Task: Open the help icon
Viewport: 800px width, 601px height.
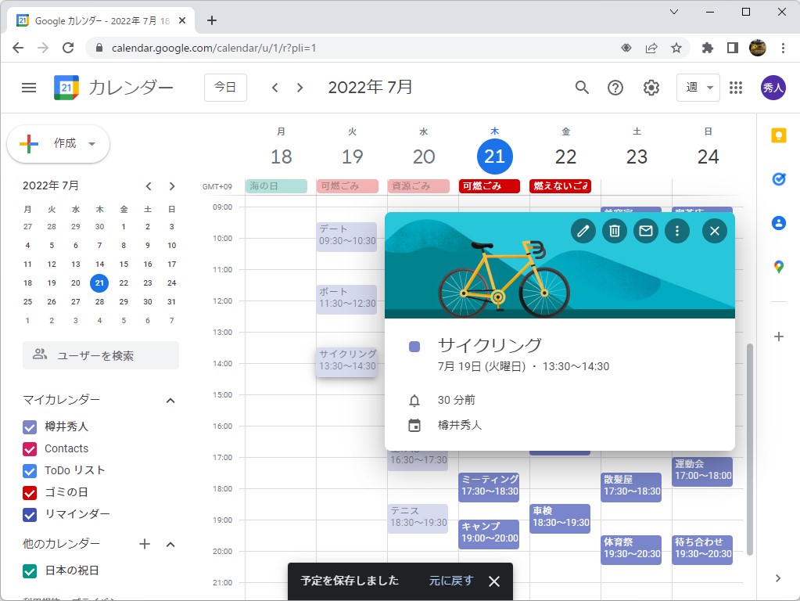Action: click(x=615, y=88)
